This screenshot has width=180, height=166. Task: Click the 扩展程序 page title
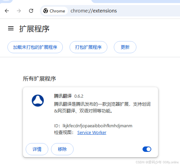click(34, 29)
